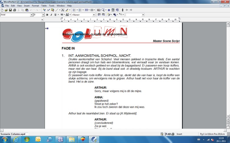Open the Format menu
The image size is (230, 143).
(35, 6)
